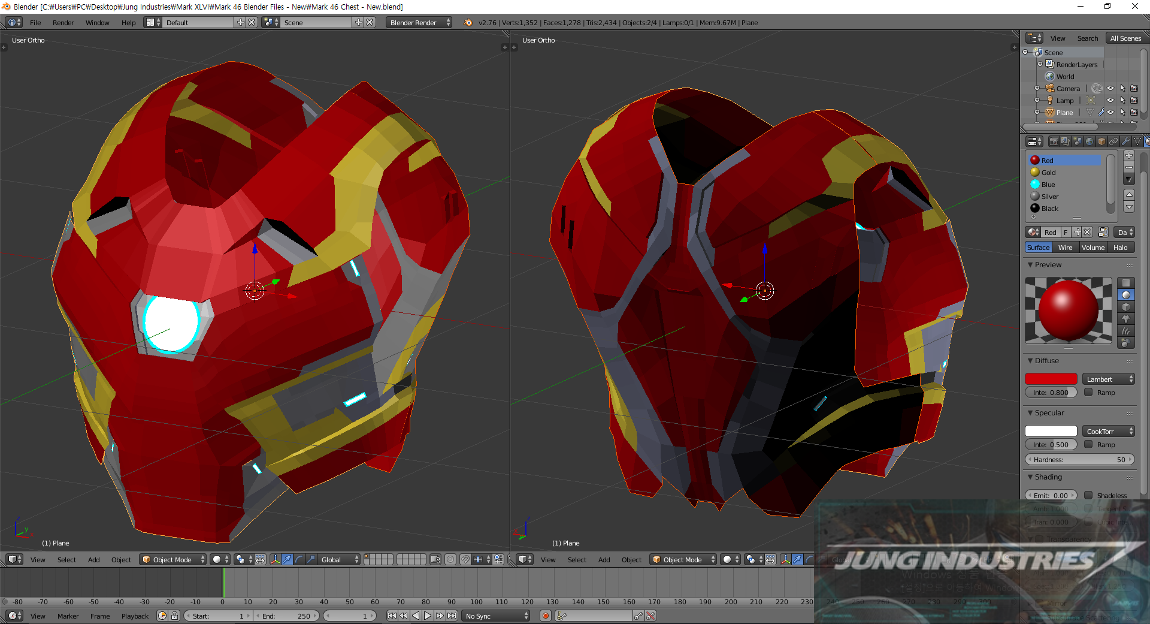Viewport: 1150px width, 624px height.
Task: Enable the Shadeless checkbox
Action: [1088, 495]
